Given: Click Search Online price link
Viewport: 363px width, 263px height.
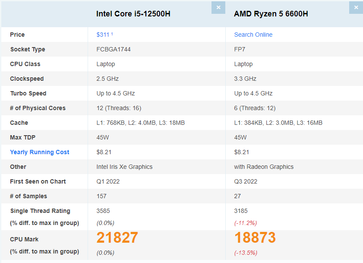Looking at the screenshot, I should [x=253, y=35].
